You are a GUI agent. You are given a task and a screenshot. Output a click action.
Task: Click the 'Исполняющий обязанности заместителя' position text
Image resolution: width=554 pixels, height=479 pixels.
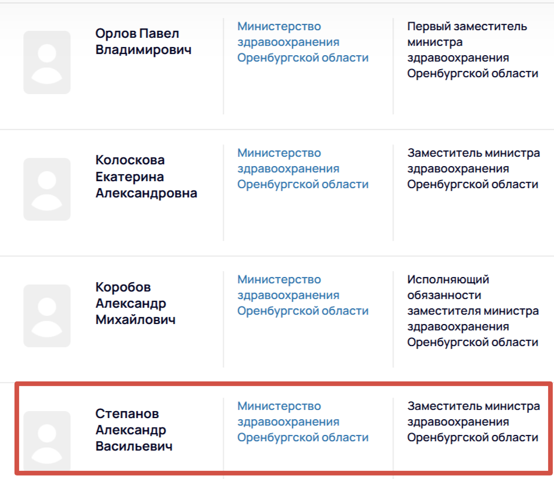coord(473,311)
